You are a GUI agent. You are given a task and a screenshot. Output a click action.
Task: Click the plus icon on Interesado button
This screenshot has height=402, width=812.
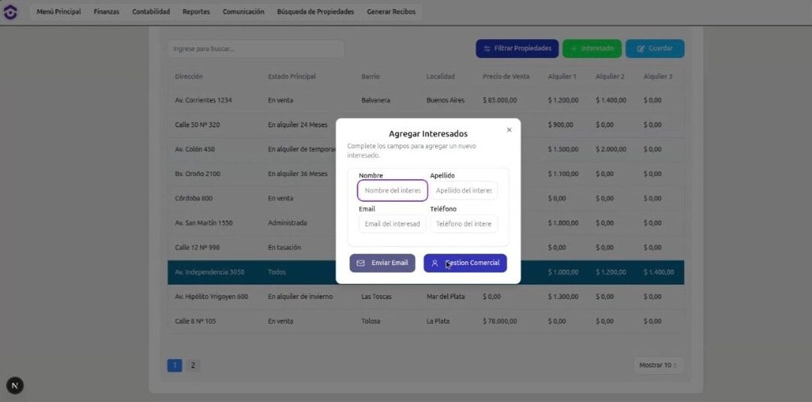pos(573,49)
